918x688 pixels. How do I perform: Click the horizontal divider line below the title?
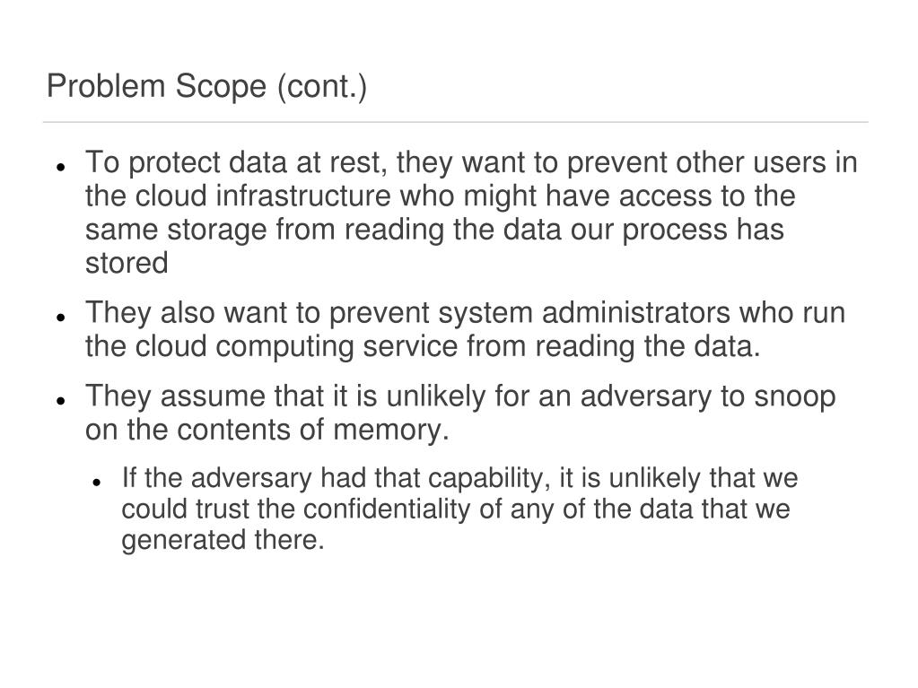456,121
